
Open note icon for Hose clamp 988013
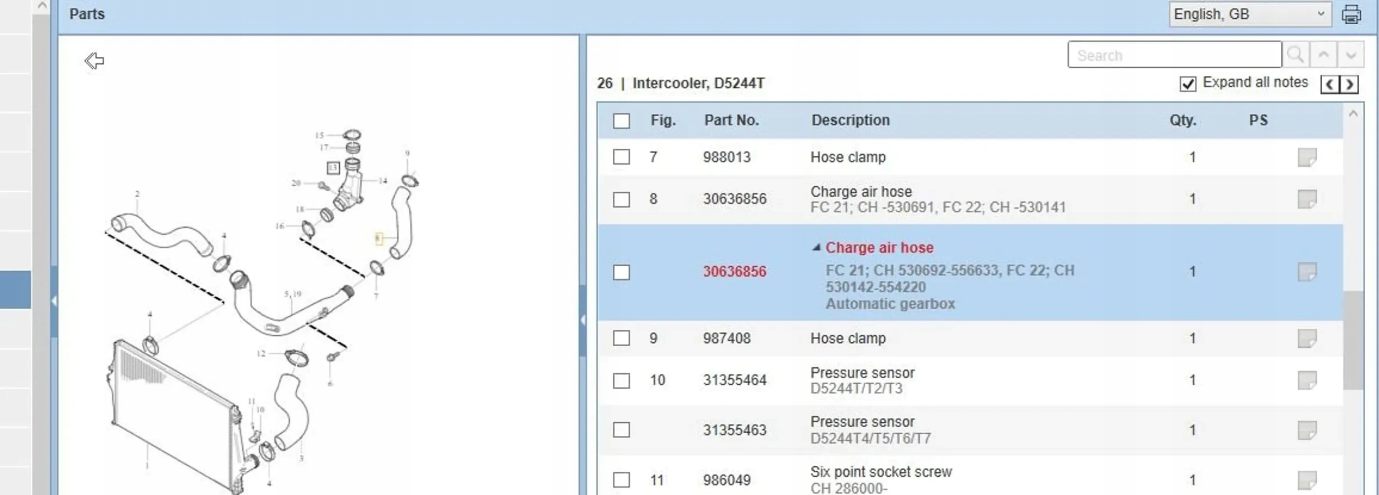(1307, 157)
